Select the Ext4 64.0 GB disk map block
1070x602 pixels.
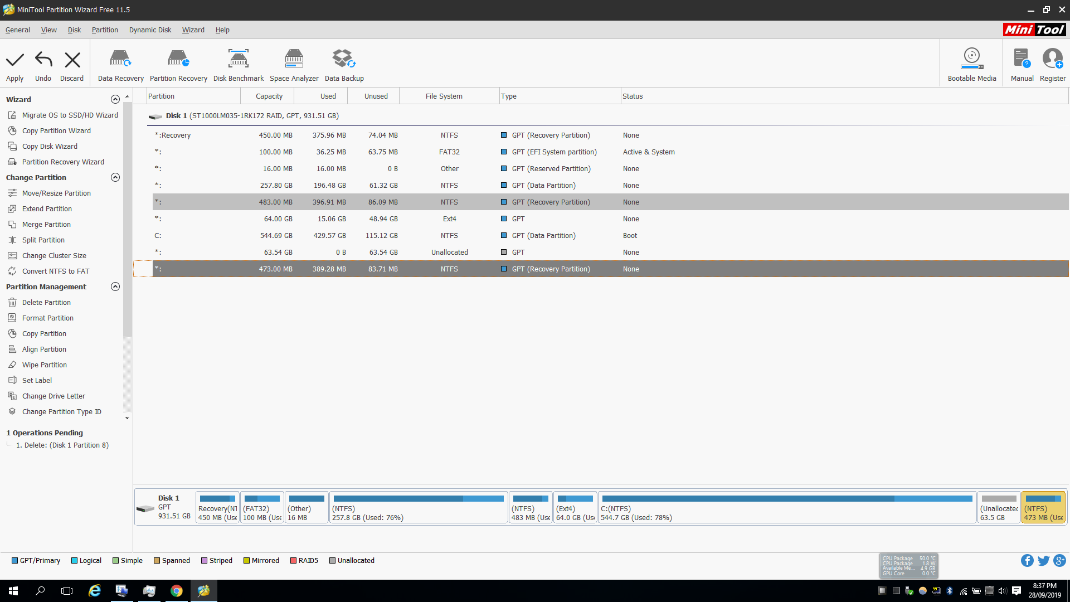pos(575,508)
